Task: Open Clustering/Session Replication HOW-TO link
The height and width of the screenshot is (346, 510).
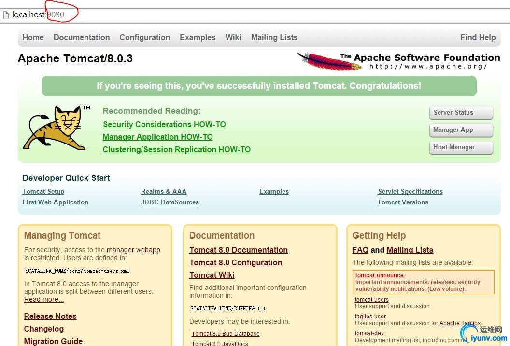Action: (x=177, y=149)
